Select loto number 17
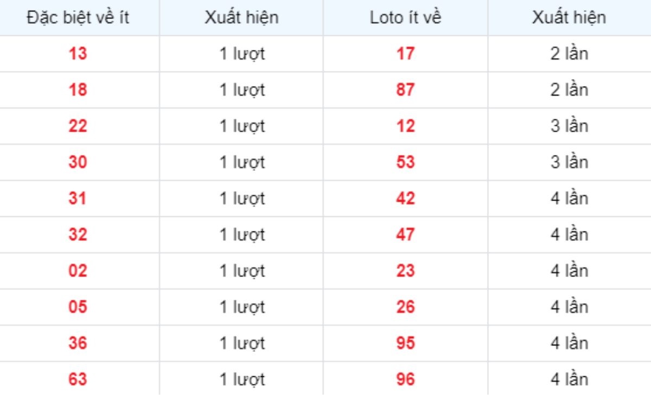Viewport: 651px width, 399px height. 405,54
